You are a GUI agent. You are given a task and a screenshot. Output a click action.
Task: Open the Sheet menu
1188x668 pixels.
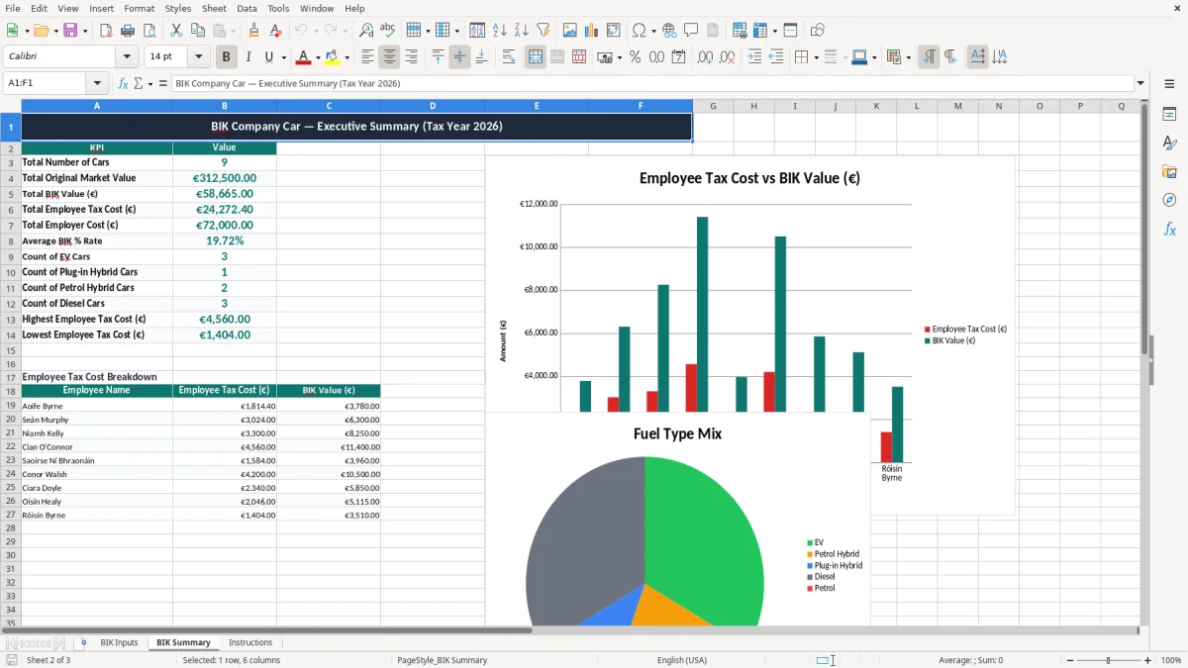(x=214, y=8)
